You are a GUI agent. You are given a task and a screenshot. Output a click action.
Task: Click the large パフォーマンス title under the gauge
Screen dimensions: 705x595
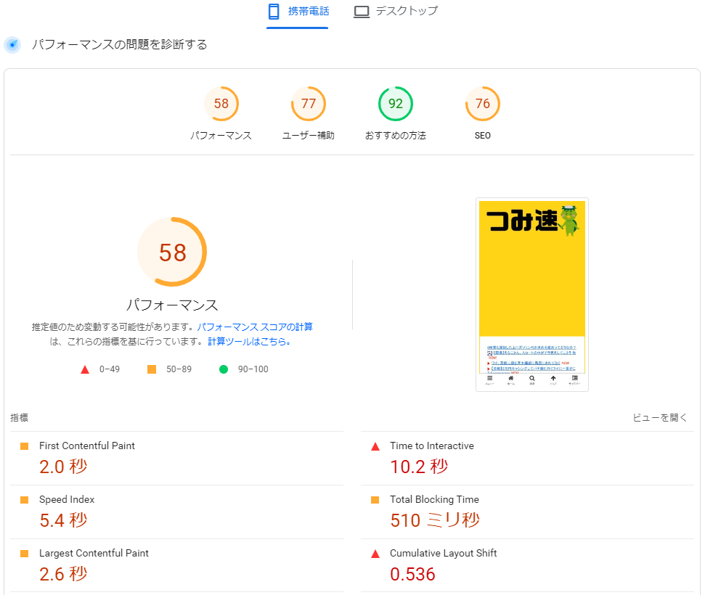[172, 305]
